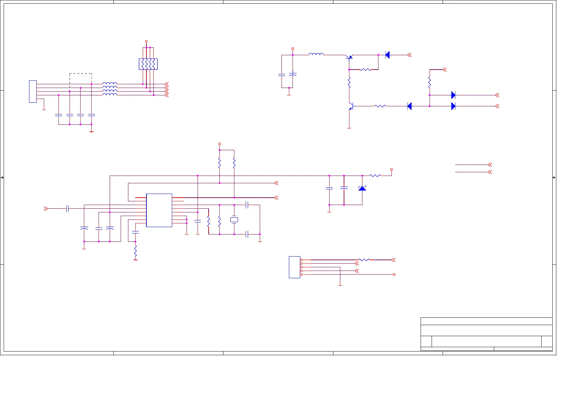Select the large IC rectangle in center
Screen dimensions: 563x398
(x=159, y=210)
